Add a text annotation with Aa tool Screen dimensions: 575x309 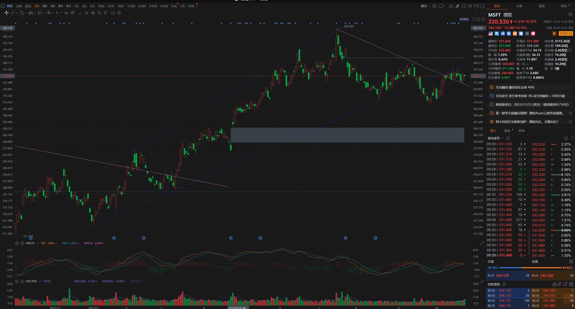click(67, 13)
